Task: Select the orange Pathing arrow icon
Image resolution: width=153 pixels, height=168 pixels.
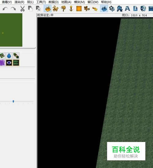Action: (x=95, y=9)
